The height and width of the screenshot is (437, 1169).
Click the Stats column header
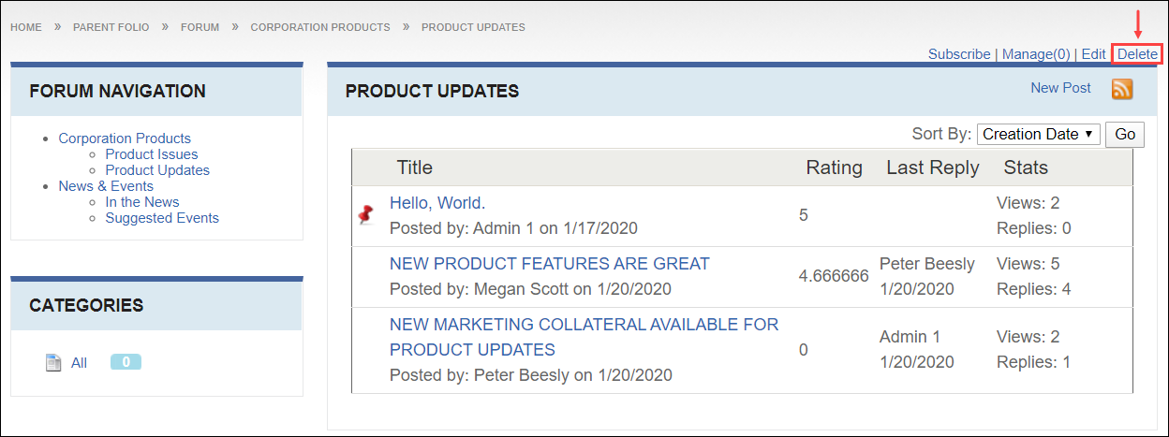coord(1026,168)
